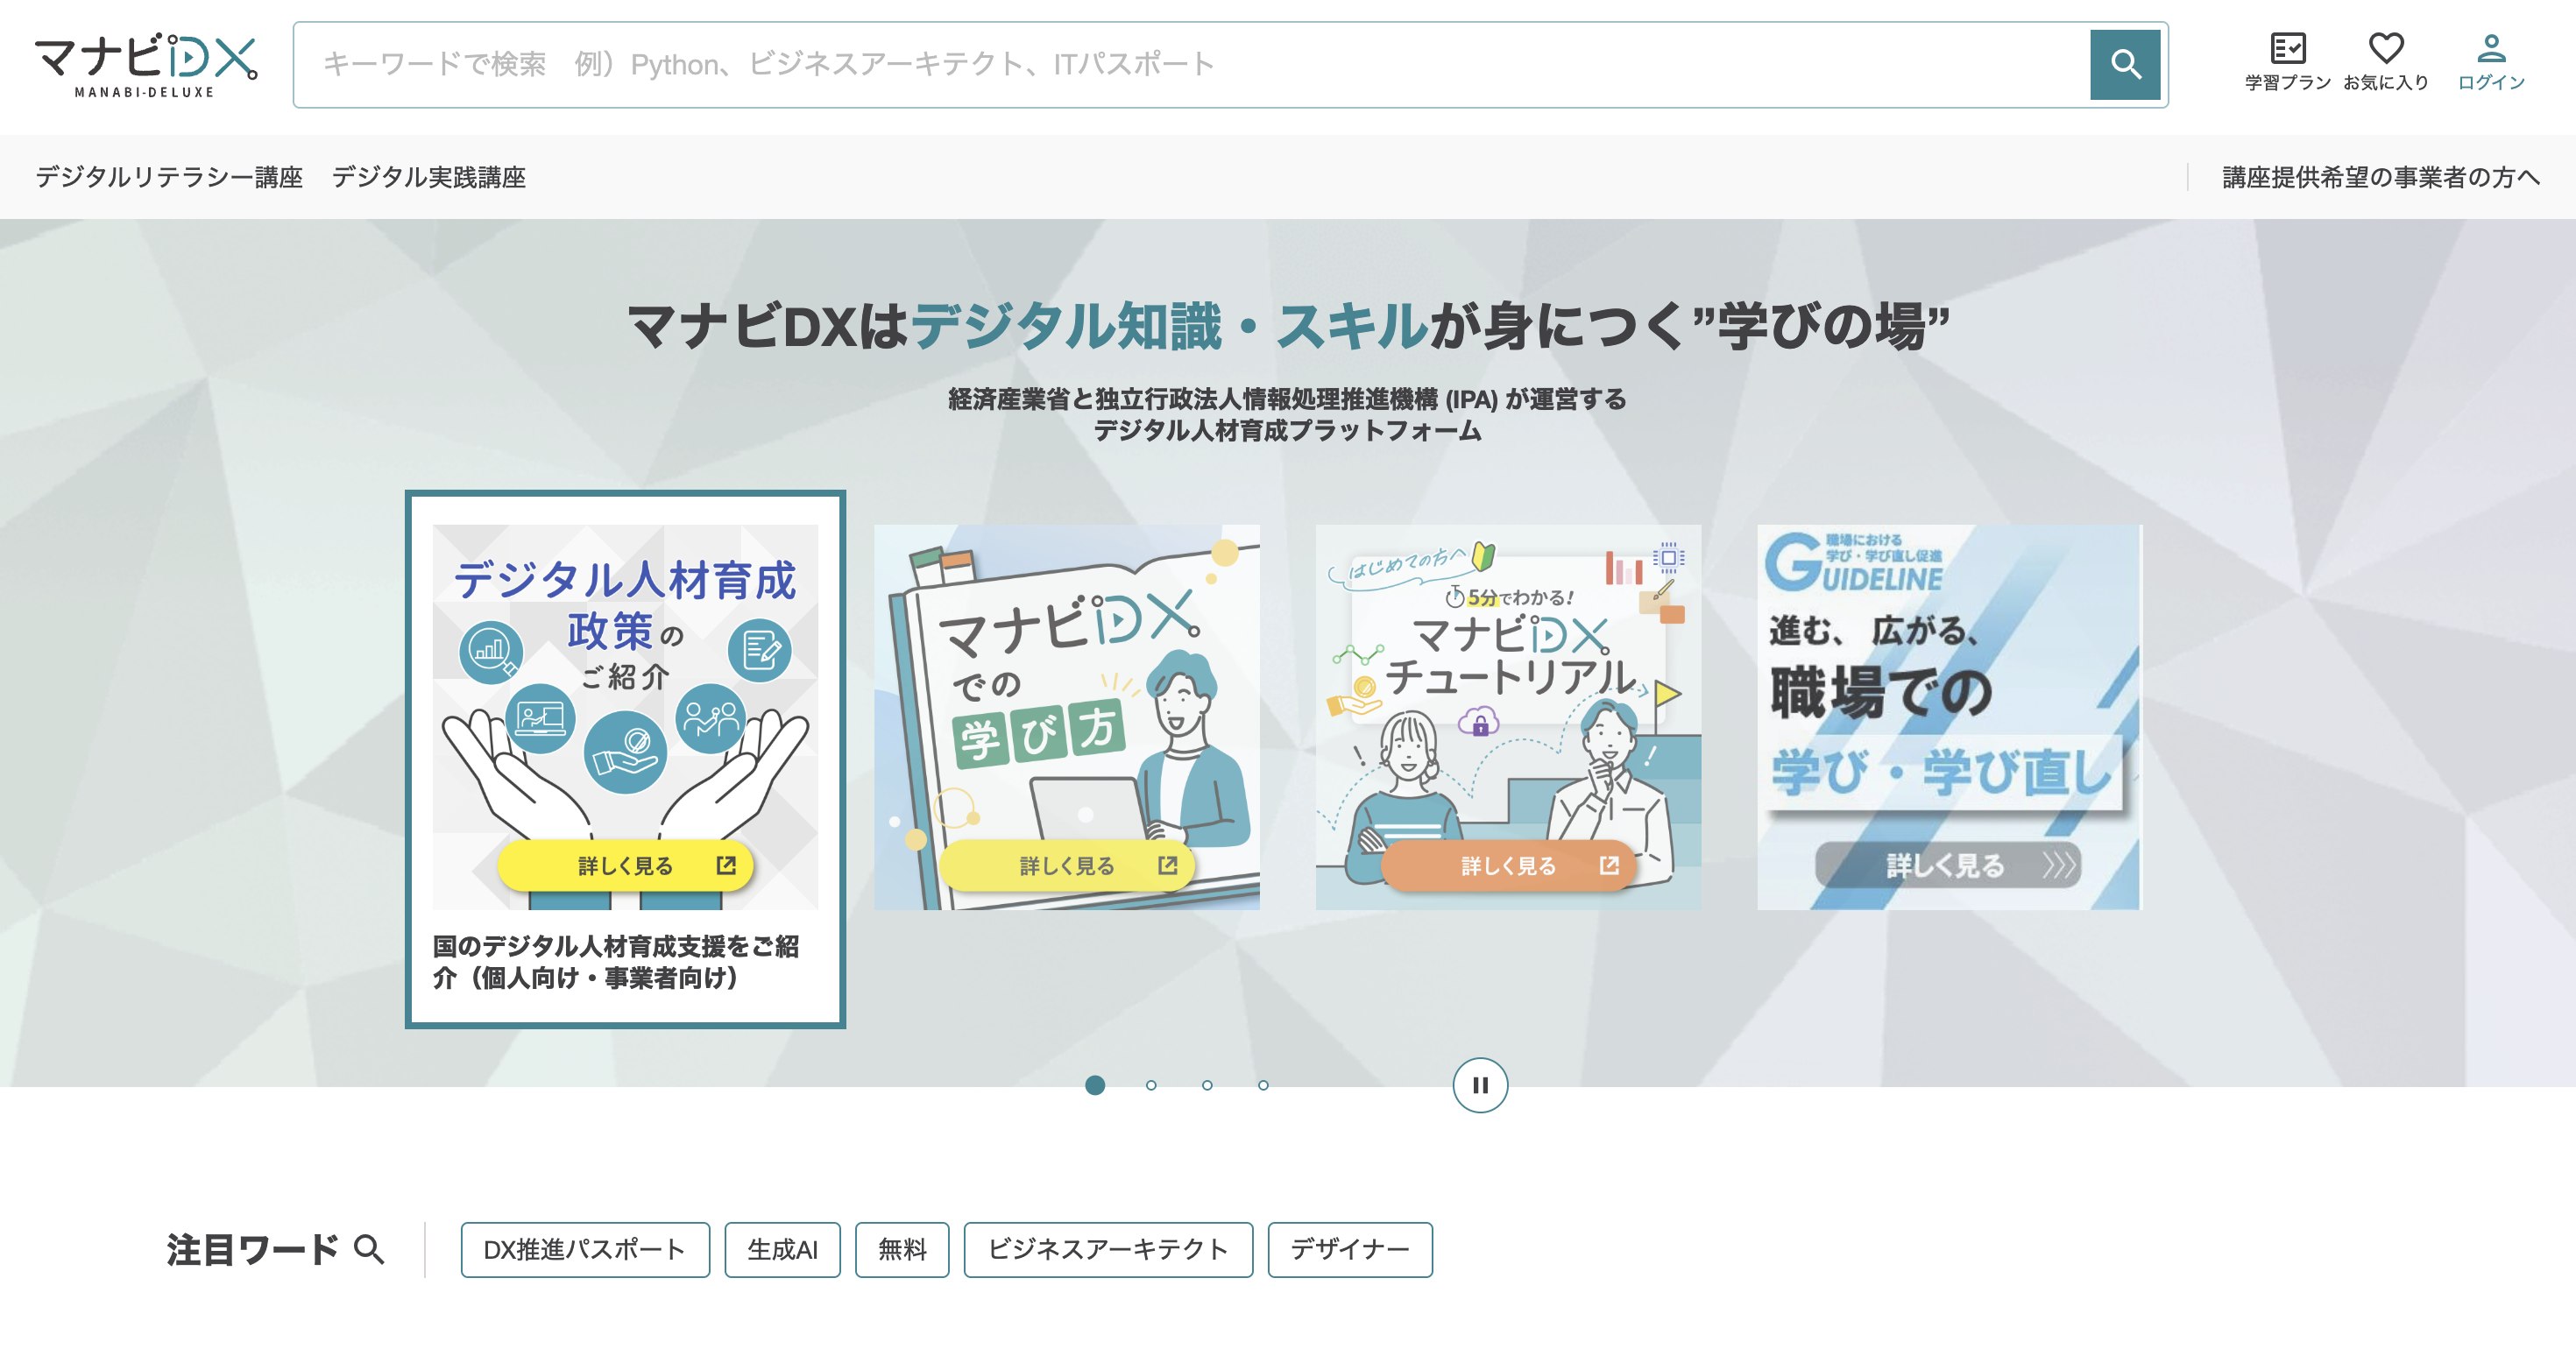Viewport: 2576px width, 1363px height.
Task: Click the external-link icon on デジタル人材育成政策 banner
Action: tap(727, 866)
